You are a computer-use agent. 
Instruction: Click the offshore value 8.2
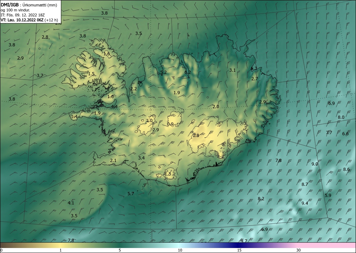(261, 199)
